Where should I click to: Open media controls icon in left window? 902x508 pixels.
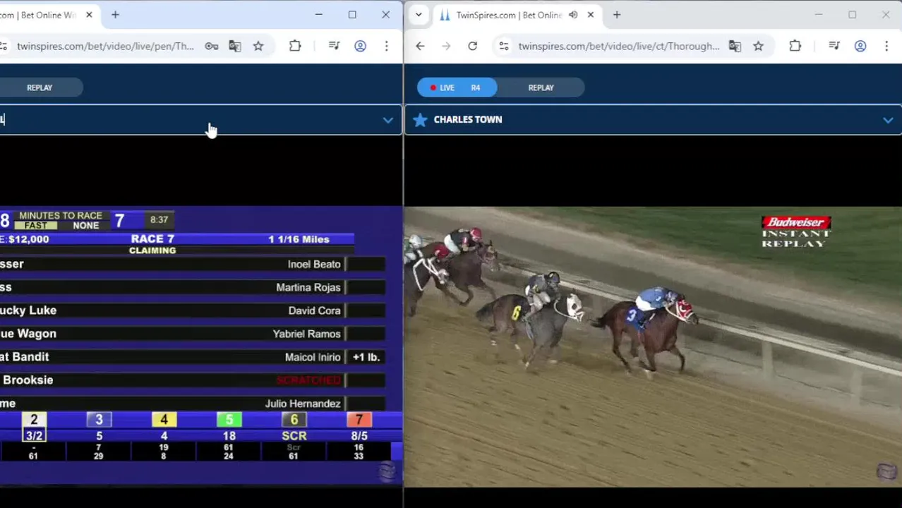click(x=334, y=46)
